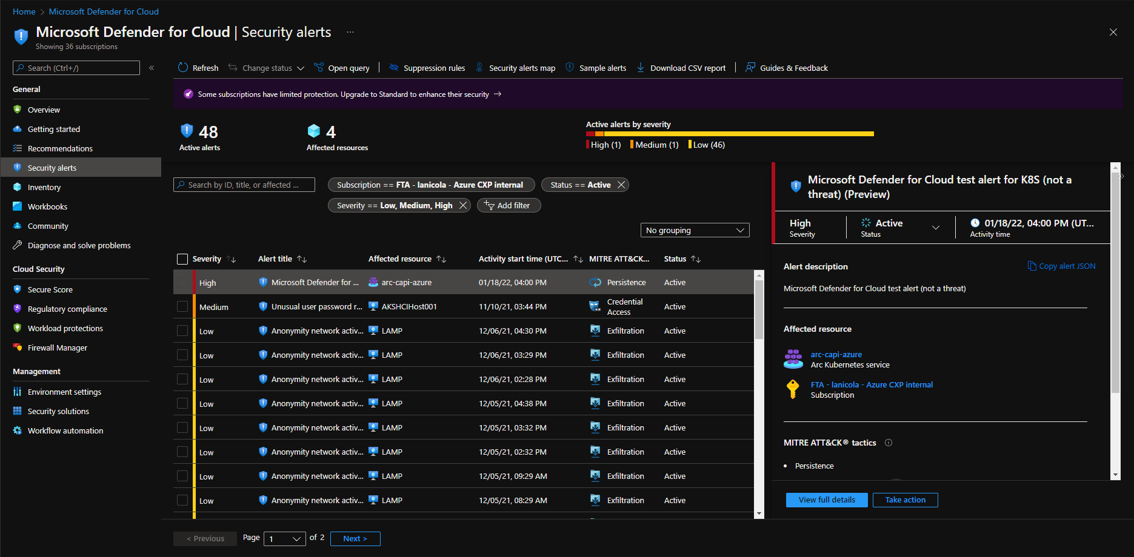Select the LAMP 12/05/21 04:38 PM alert checkbox
This screenshot has width=1134, height=557.
click(182, 403)
